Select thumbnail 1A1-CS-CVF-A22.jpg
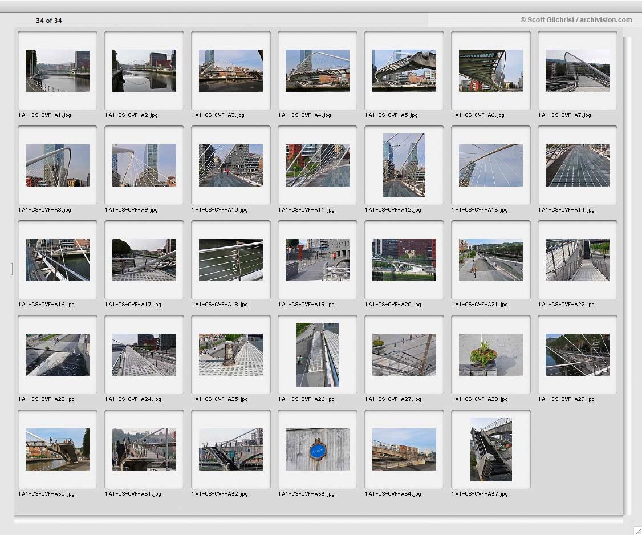The image size is (642, 535). [x=578, y=260]
